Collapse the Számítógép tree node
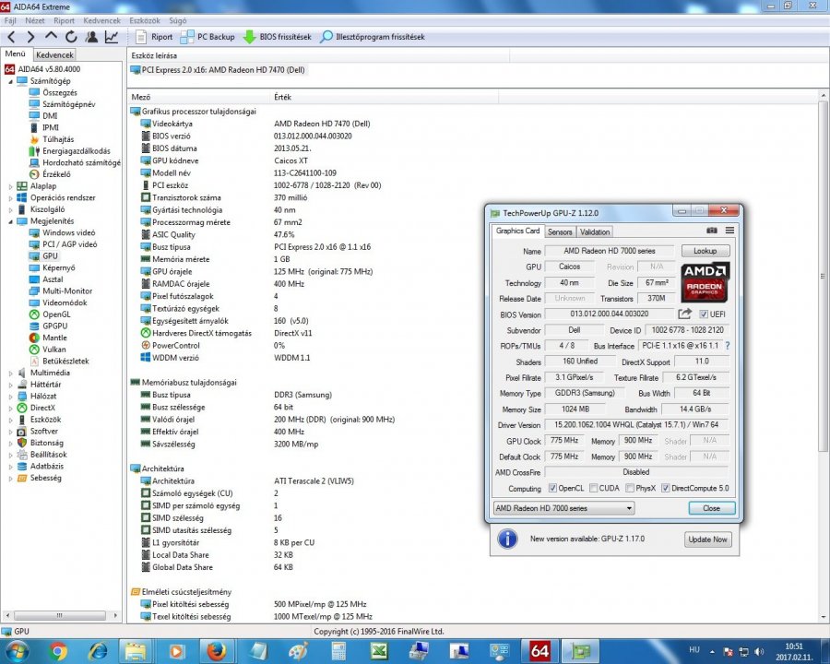Image resolution: width=830 pixels, height=664 pixels. click(10, 81)
